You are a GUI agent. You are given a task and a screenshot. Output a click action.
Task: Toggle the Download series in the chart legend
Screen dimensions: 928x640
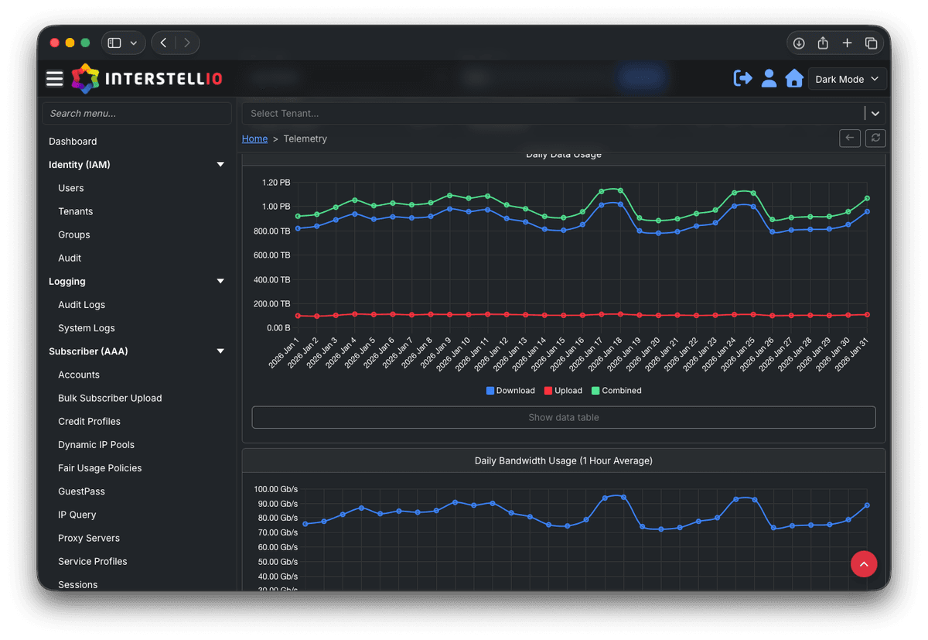pyautogui.click(x=510, y=390)
